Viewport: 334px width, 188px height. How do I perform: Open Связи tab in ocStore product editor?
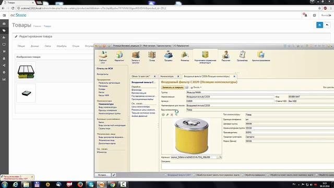tap(47, 46)
